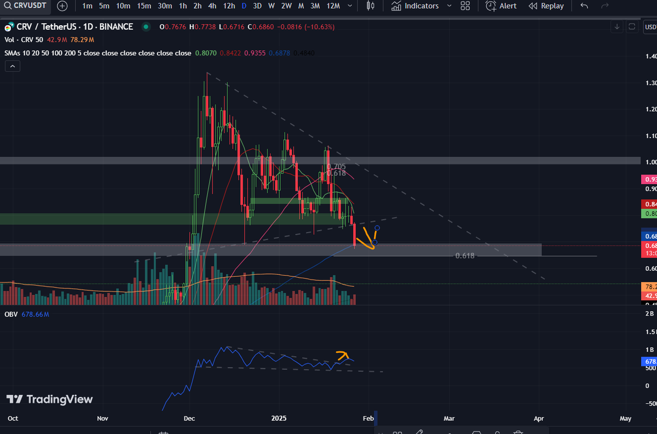Switch to the W weekly timeframe
Image resolution: width=657 pixels, height=434 pixels.
(x=271, y=6)
